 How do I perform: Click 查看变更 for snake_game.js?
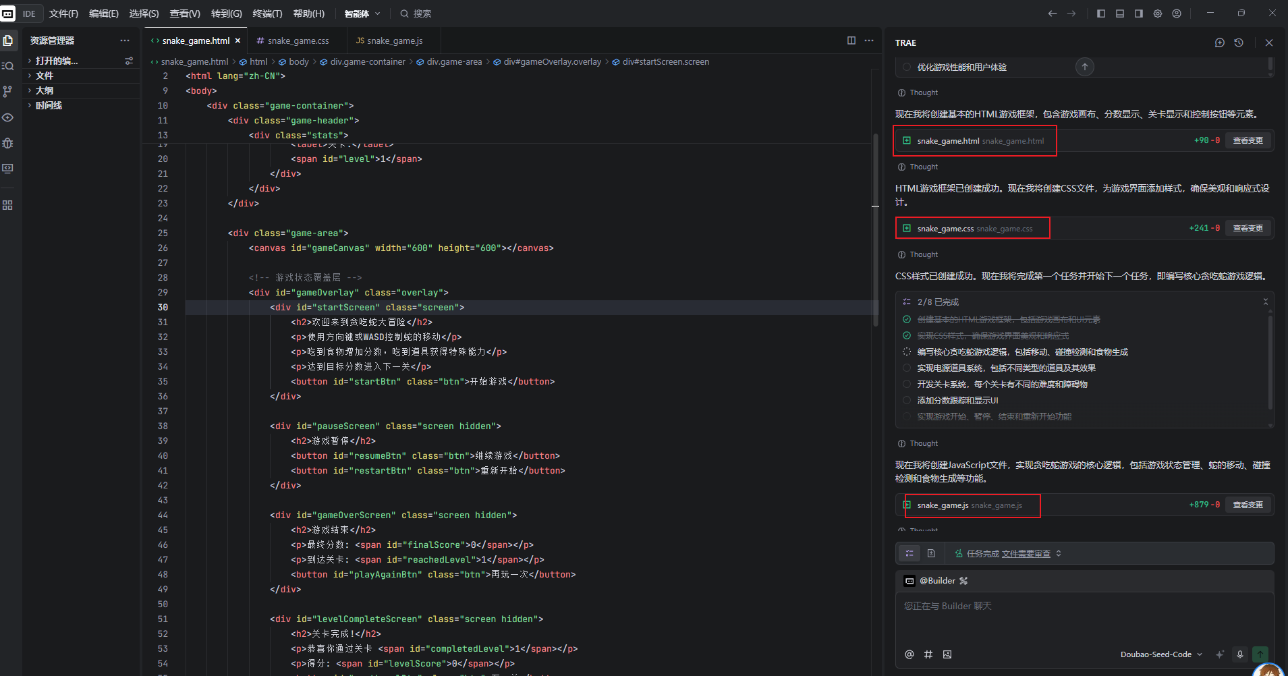click(x=1248, y=505)
